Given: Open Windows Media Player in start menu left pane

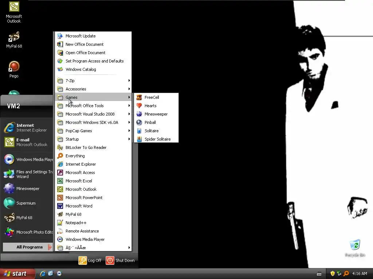Looking at the screenshot, I should coord(28,159).
